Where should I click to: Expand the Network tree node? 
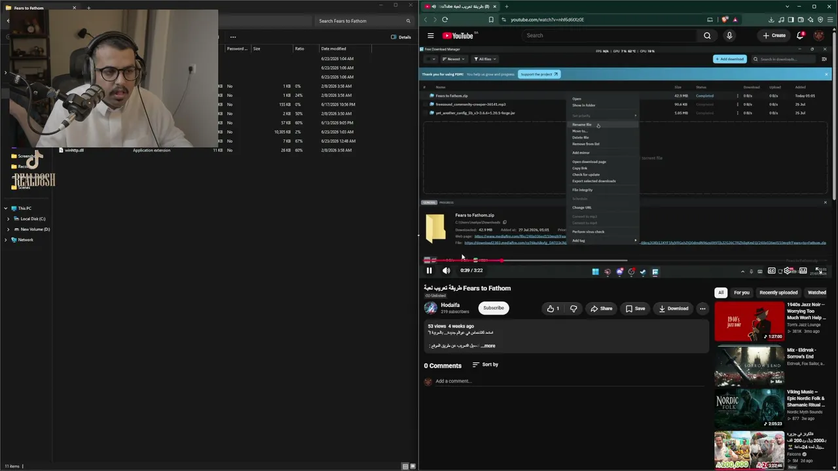click(5, 240)
